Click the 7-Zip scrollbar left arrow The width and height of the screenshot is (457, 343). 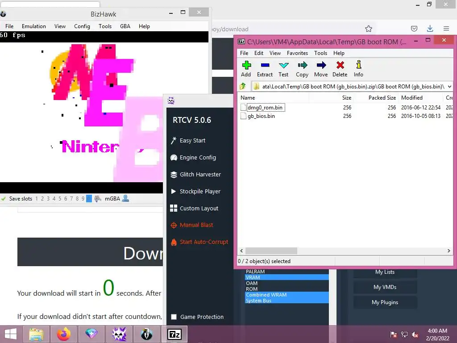[x=241, y=251]
